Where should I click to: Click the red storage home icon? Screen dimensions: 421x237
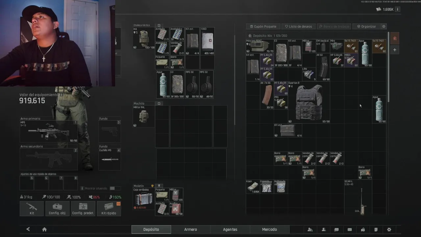pos(395,39)
